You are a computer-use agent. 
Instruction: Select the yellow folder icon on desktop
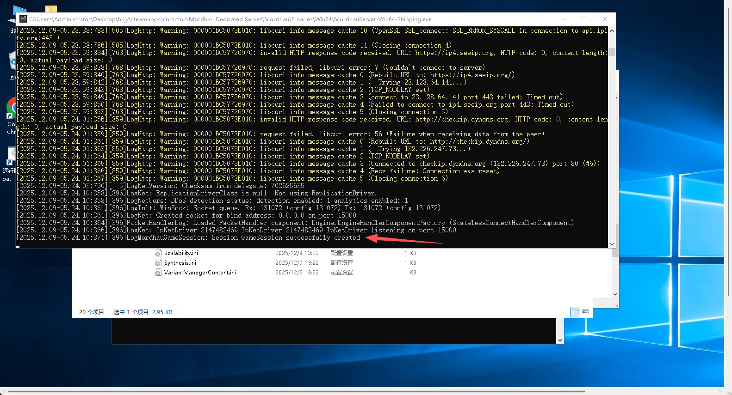point(51,9)
